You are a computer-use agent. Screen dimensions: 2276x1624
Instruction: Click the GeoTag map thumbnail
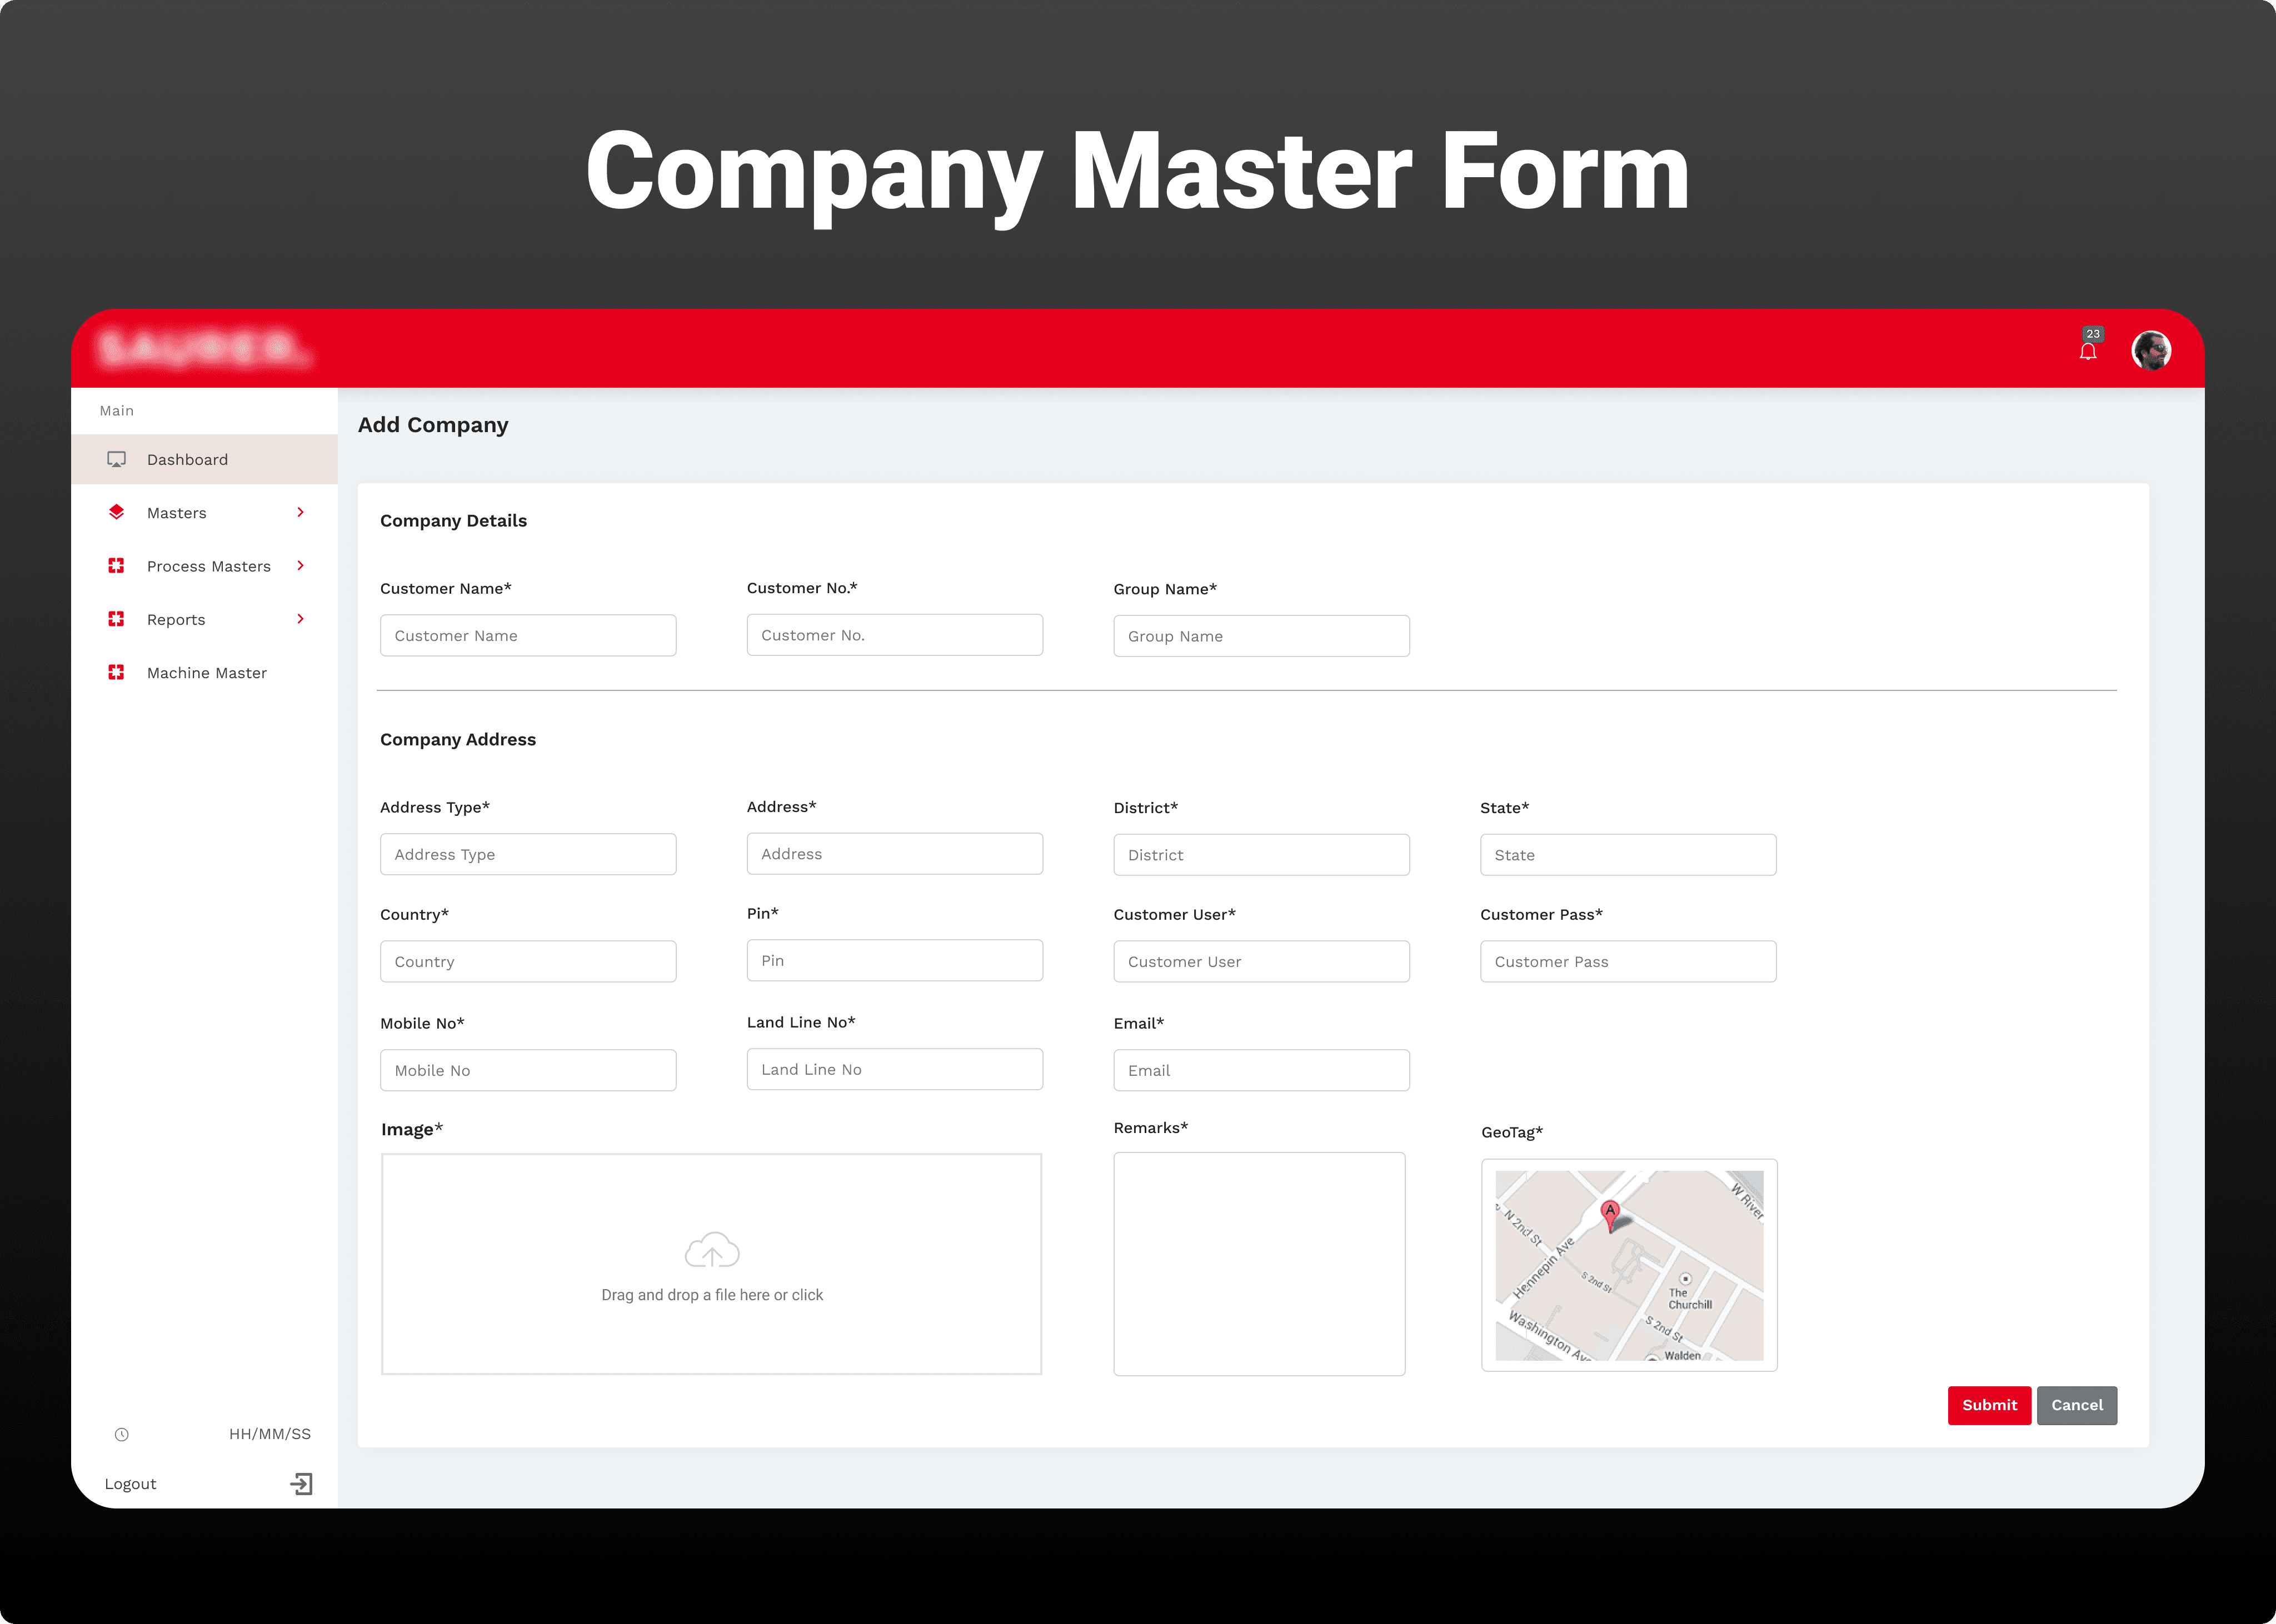point(1629,1265)
